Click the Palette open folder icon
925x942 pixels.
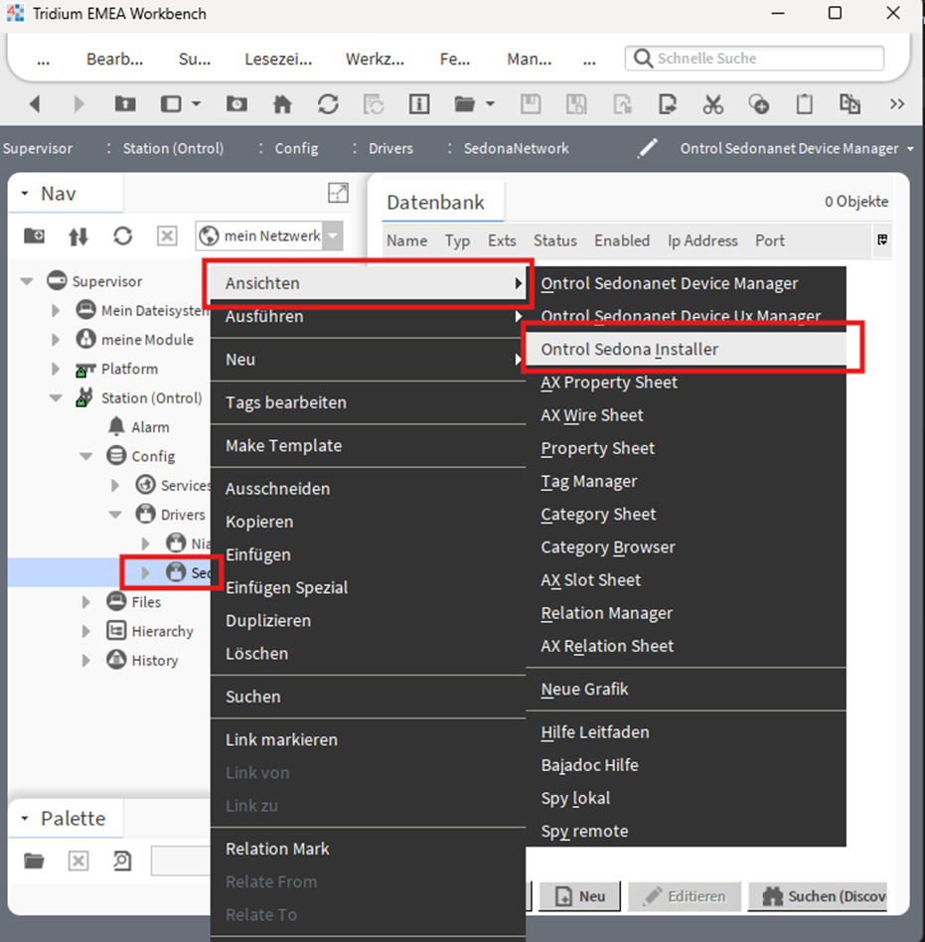34,861
